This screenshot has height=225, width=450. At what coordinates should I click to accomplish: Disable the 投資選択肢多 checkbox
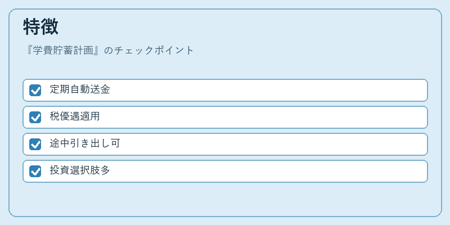point(35,171)
